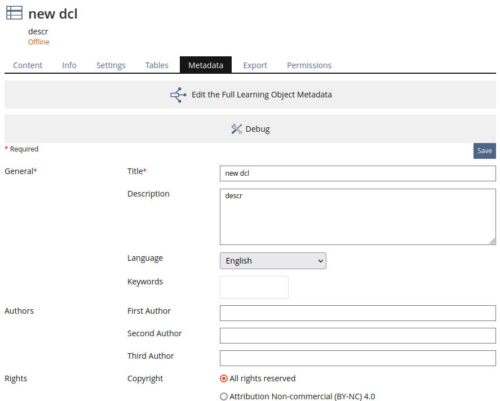Open the Permissions tab
Image resolution: width=500 pixels, height=401 pixels.
309,65
